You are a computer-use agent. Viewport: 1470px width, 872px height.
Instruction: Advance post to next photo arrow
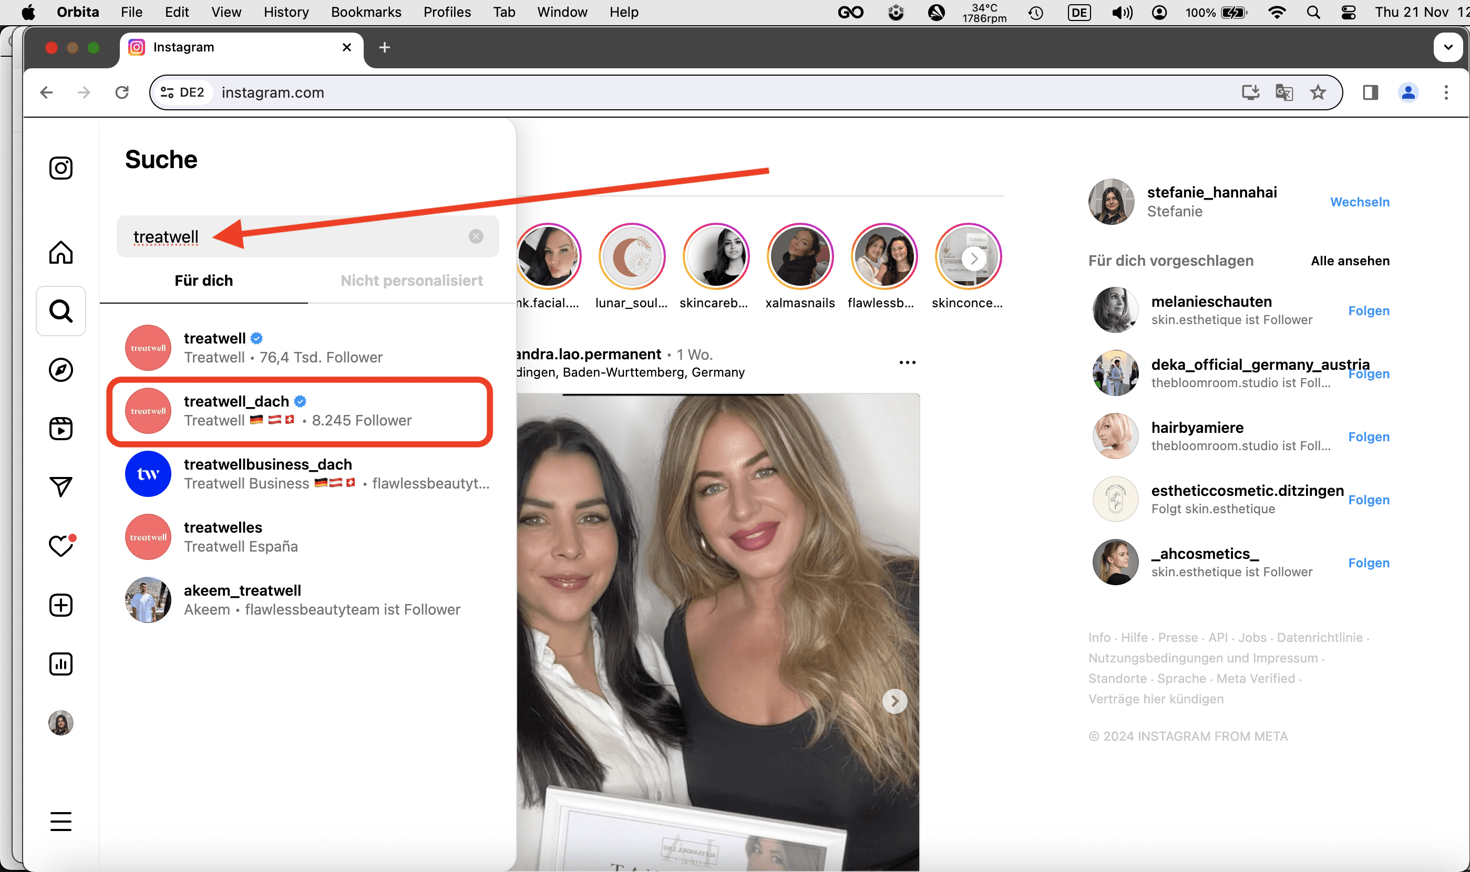[895, 701]
